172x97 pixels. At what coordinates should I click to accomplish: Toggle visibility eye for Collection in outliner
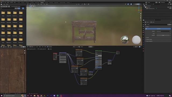coord(169,7)
